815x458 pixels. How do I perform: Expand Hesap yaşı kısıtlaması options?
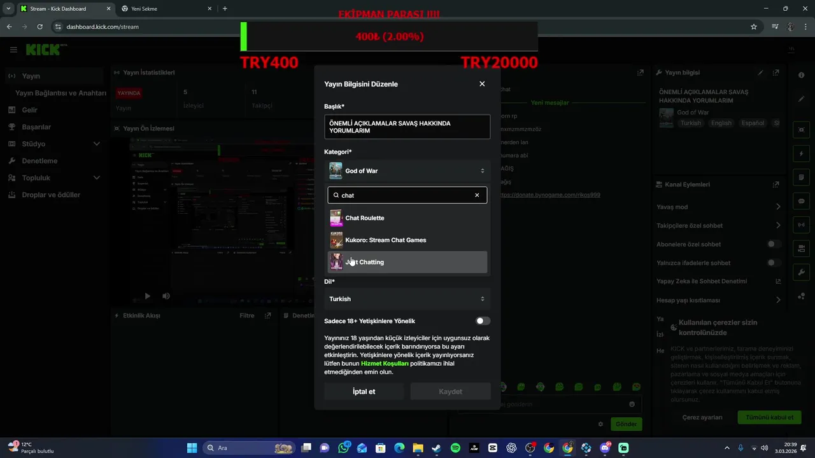point(719,300)
